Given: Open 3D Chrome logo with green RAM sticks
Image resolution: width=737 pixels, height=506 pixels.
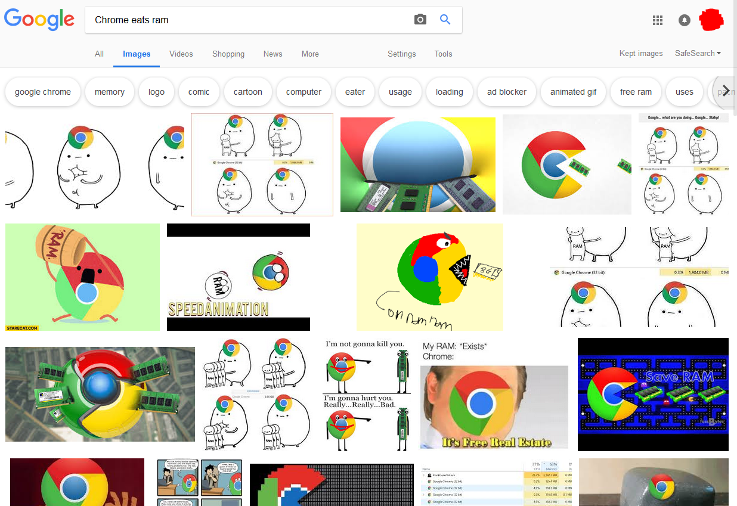Looking at the screenshot, I should (100, 394).
